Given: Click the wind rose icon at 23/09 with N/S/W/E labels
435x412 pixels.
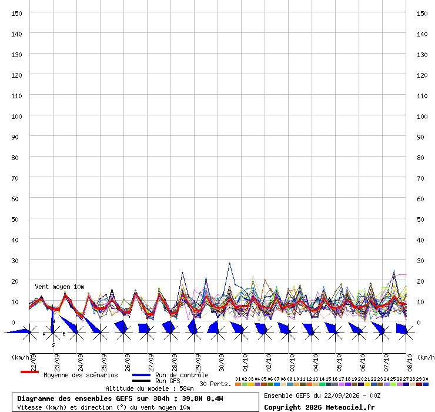Looking at the screenshot, I should [53, 333].
